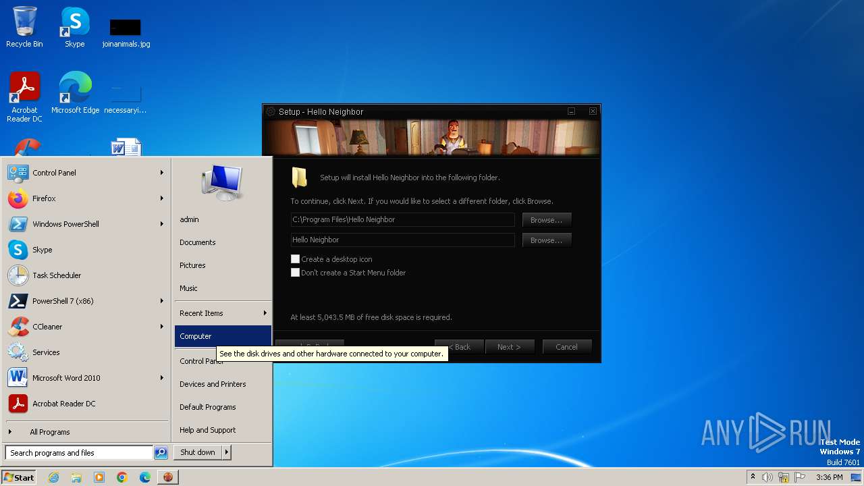Expand Windows PowerShell jump list arrow
The width and height of the screenshot is (864, 486).
click(x=162, y=224)
